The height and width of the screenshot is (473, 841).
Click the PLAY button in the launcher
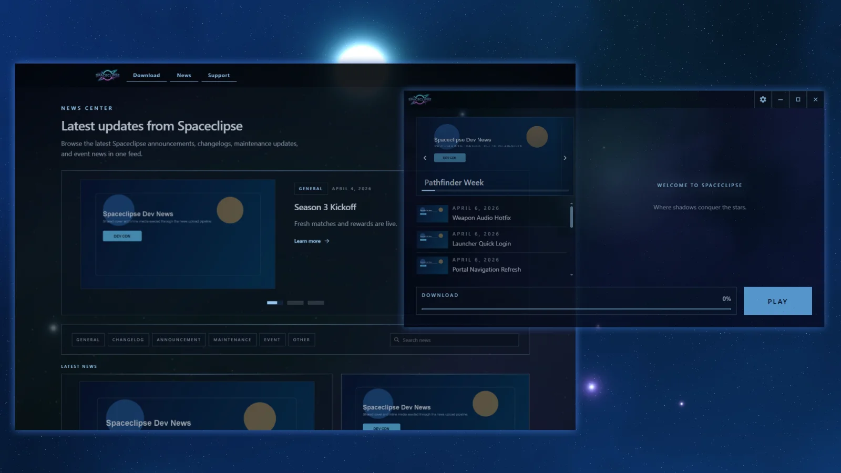777,301
